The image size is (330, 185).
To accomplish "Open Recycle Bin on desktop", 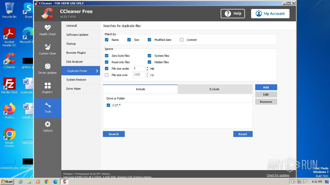I will [x=9, y=10].
